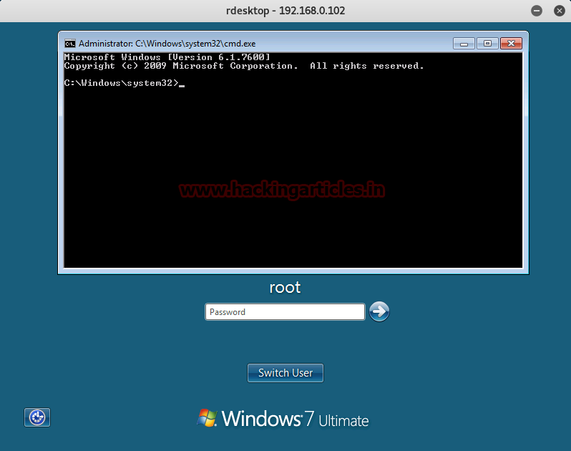This screenshot has width=571, height=451.
Task: Click the C:\Windows\system32> command prompt line
Action: [x=125, y=83]
